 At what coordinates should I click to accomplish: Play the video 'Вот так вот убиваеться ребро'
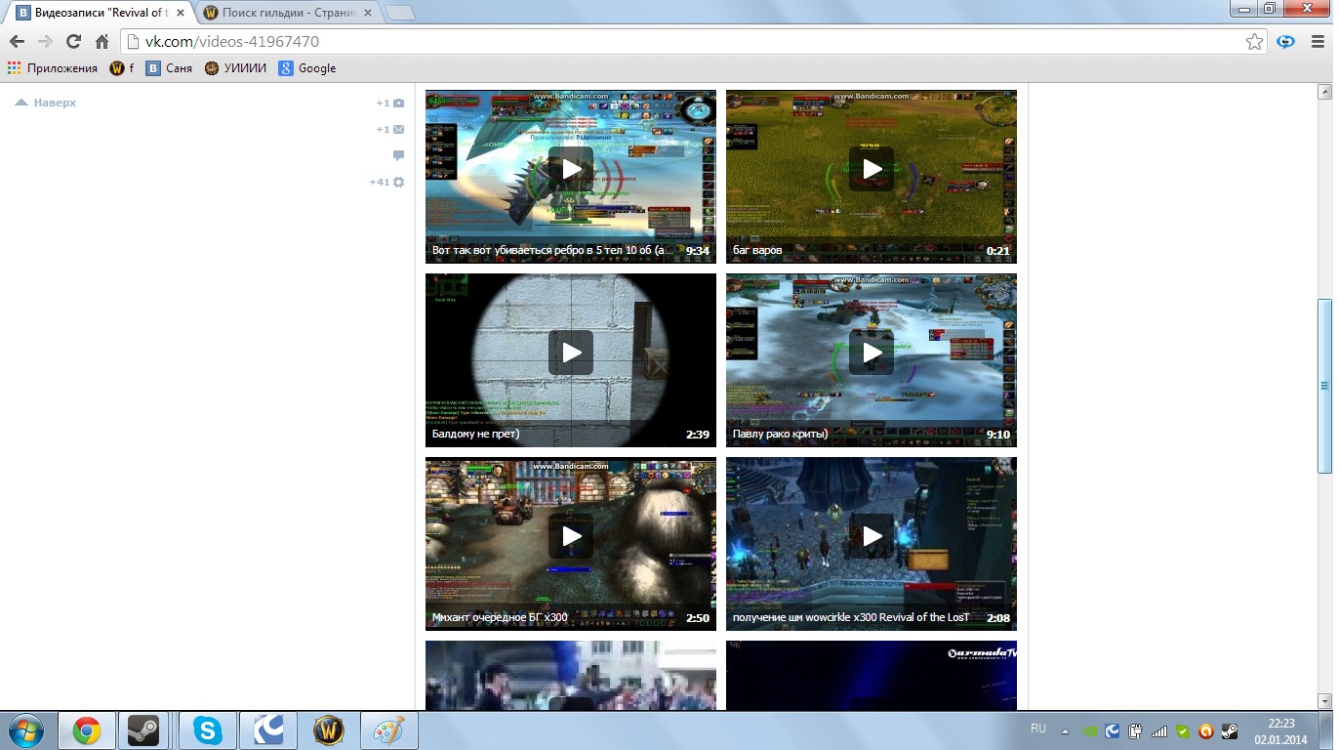(x=571, y=169)
